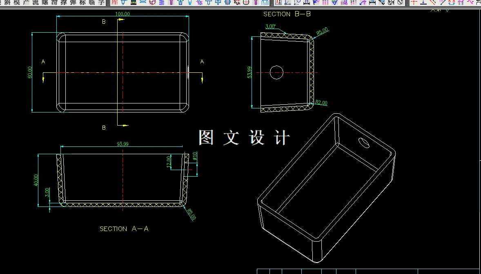Click the blue arch-shaped icon

click(x=265, y=2)
